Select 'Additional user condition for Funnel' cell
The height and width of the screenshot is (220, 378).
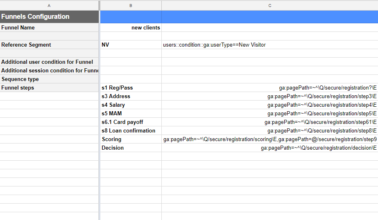49,62
